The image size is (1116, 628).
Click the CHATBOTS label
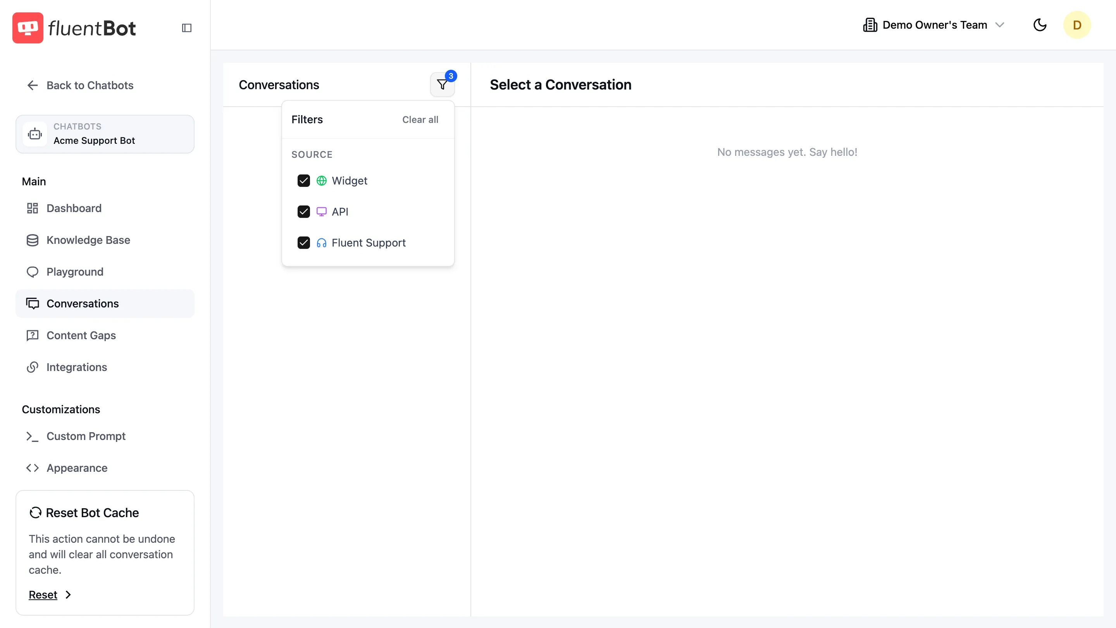[x=77, y=126]
